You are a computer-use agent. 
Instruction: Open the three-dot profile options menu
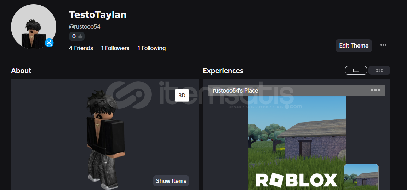click(383, 45)
